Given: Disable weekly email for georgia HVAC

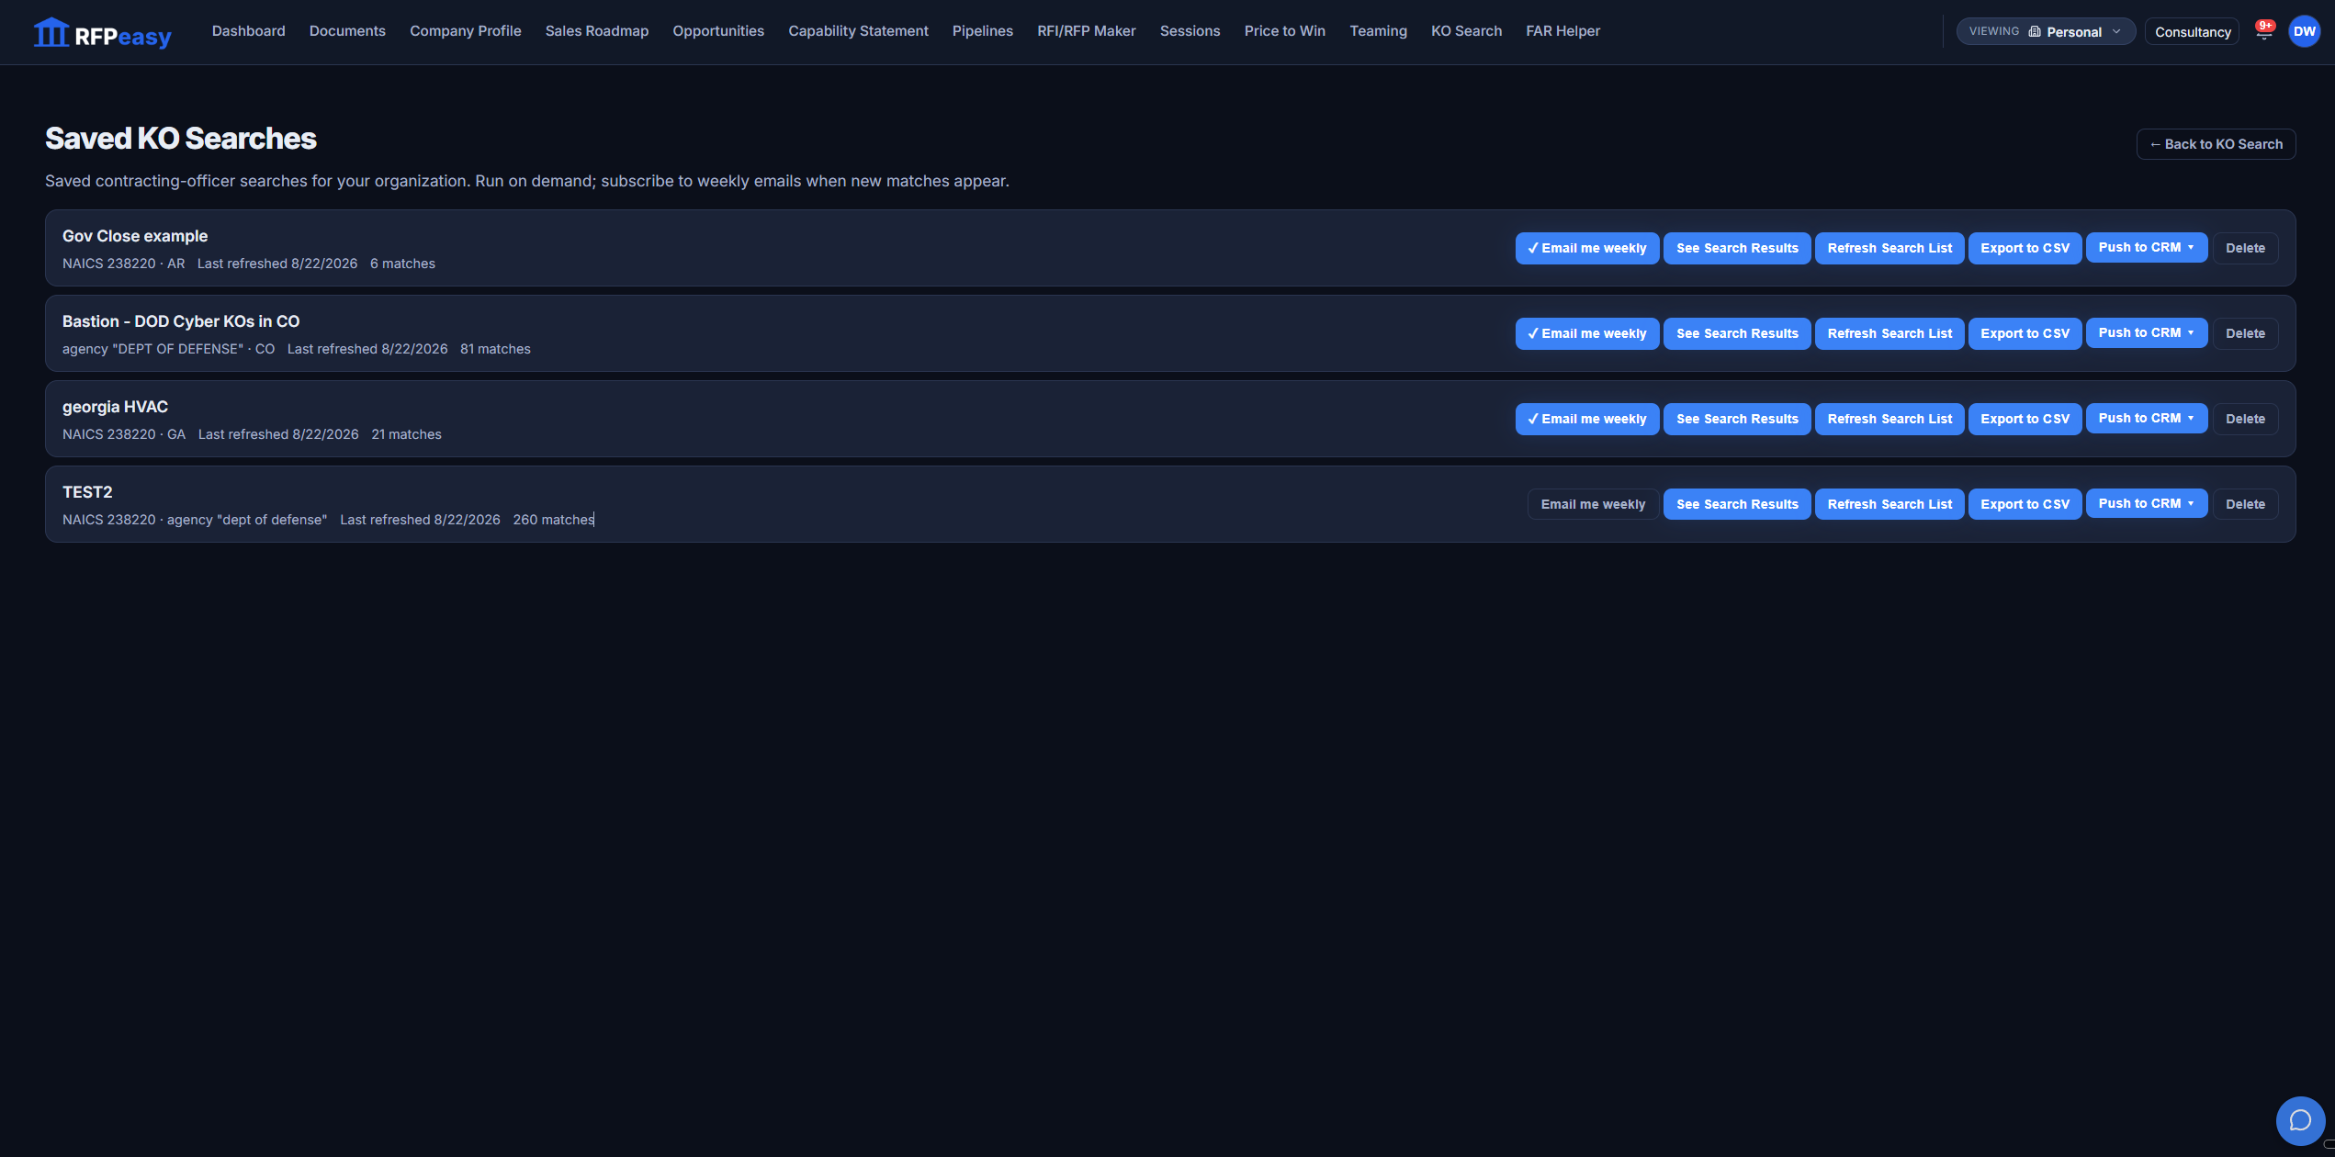Looking at the screenshot, I should tap(1586, 419).
